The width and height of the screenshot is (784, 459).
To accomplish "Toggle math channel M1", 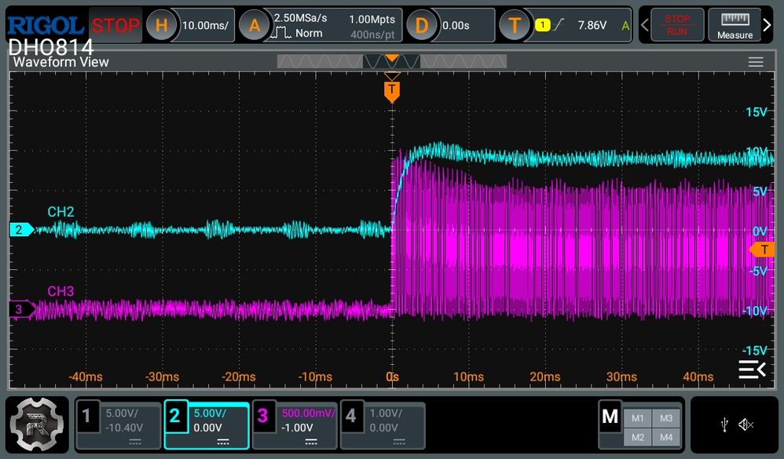I will [x=638, y=418].
